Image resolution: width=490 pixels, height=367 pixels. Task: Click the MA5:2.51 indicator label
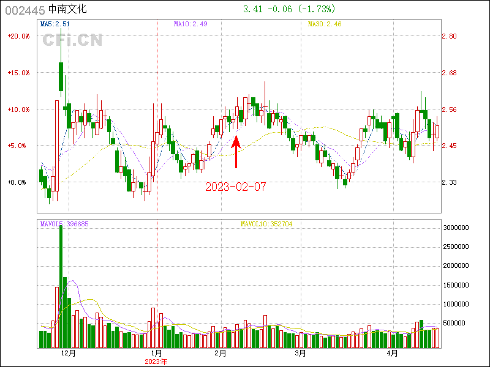tap(55, 24)
